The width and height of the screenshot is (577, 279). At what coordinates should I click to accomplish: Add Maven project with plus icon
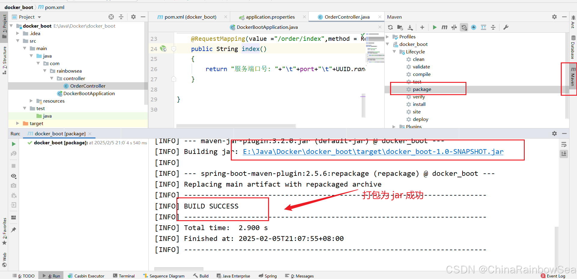click(x=422, y=27)
